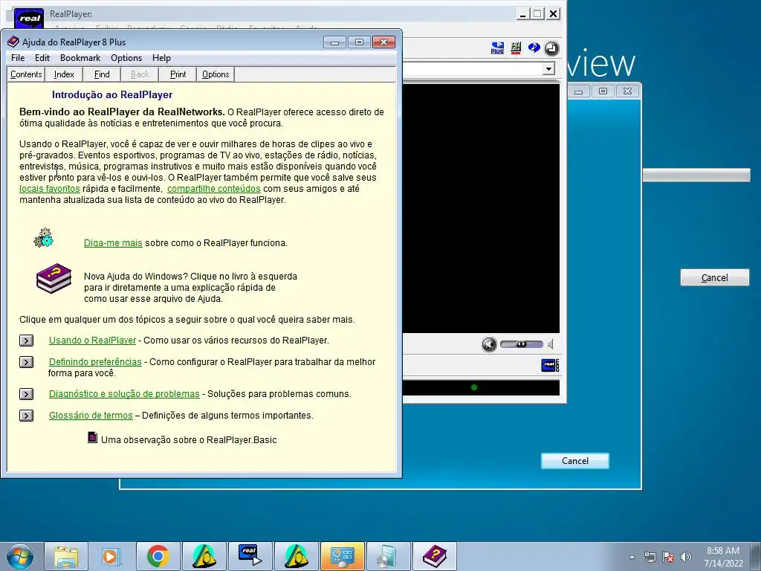This screenshot has height=571, width=761.
Task: Click the RealPlayer volume slider handle
Action: (x=521, y=344)
